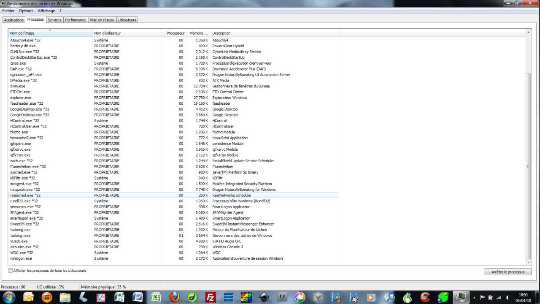Click the scrollbar up arrow
540x304 pixels.
coord(529,32)
